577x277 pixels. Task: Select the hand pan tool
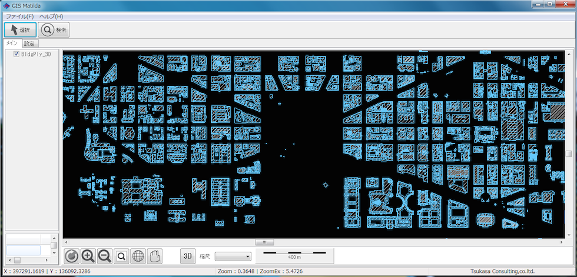click(x=155, y=256)
